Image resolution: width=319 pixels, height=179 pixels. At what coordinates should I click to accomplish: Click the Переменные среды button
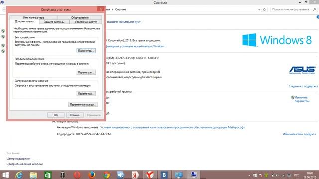pos(83,105)
